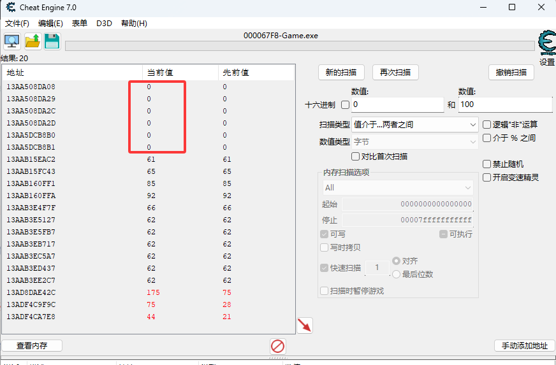Viewport: 556px width, 365px height.
Task: Select the 最后位数 radio button
Action: tap(396, 275)
